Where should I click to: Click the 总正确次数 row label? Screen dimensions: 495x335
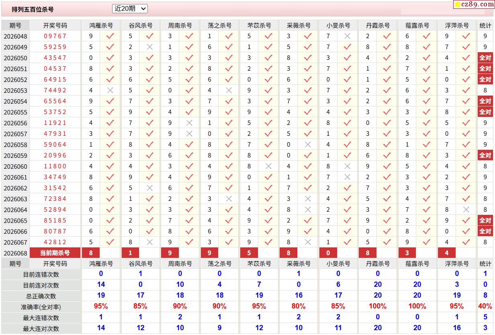pos(41,296)
